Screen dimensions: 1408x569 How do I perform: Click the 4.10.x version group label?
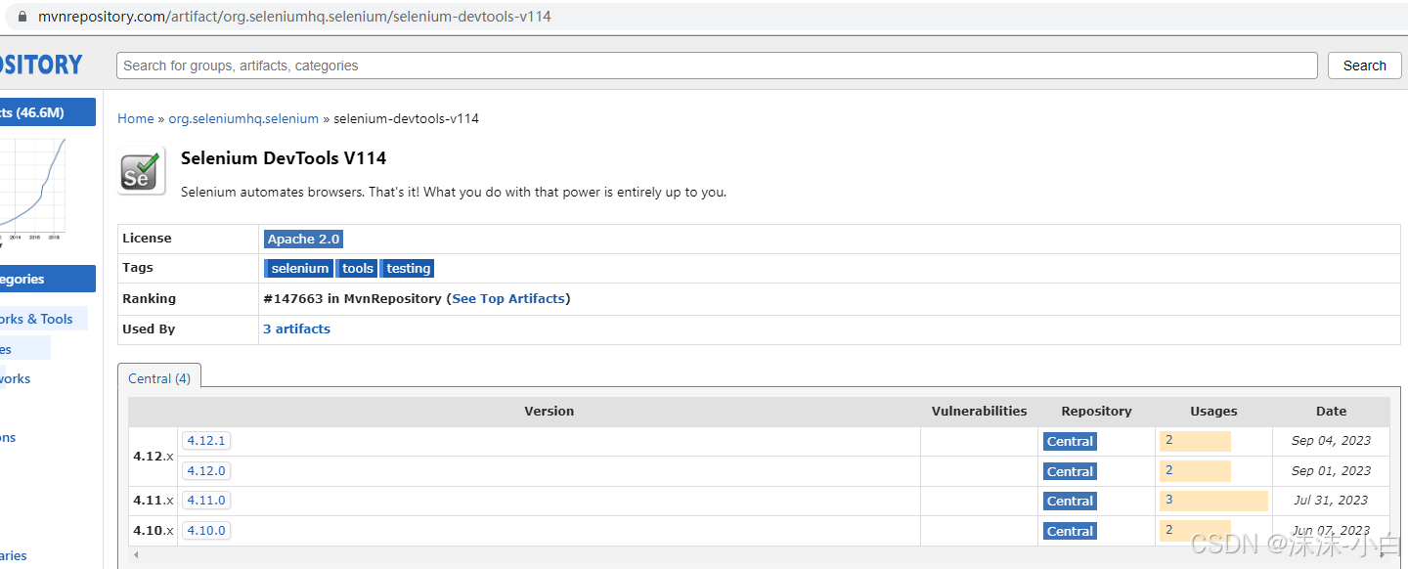[x=154, y=531]
